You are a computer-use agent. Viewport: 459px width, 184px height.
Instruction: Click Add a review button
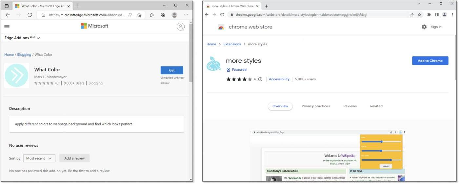(x=74, y=158)
